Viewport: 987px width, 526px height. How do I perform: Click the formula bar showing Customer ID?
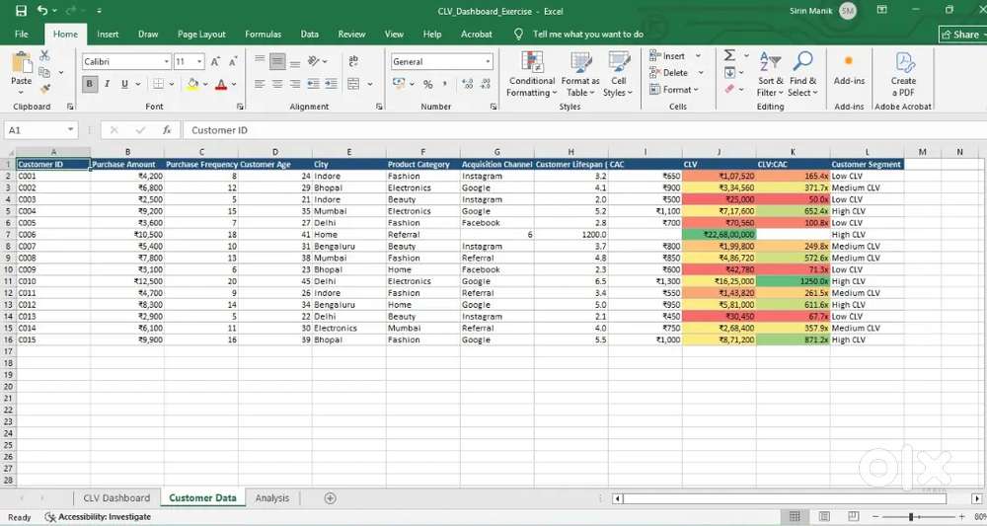[584, 130]
